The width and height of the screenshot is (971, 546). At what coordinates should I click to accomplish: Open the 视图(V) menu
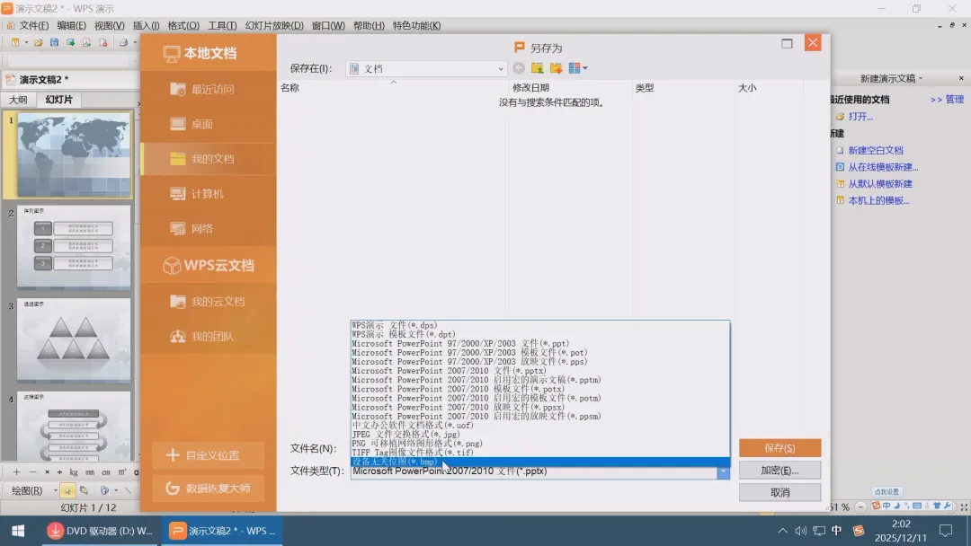[109, 25]
